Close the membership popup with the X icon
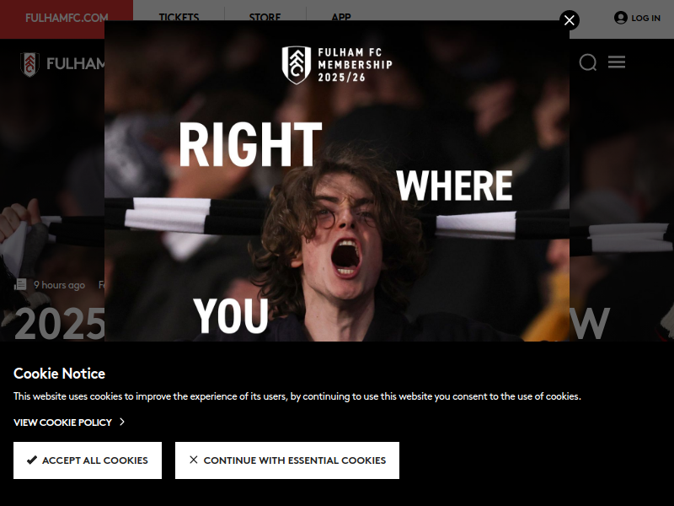The width and height of the screenshot is (674, 506). pos(570,20)
